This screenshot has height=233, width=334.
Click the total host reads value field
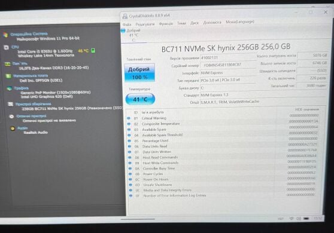coord(312,56)
